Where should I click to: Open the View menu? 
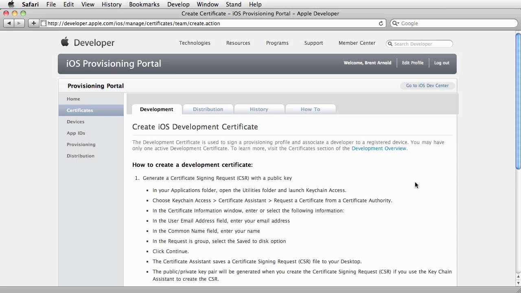point(88,4)
